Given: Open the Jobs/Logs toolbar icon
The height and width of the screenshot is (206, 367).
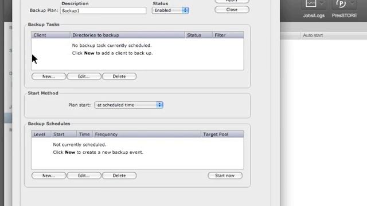Looking at the screenshot, I should (311, 3).
